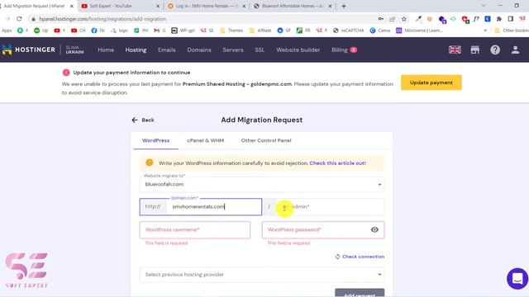Expand the Website migrate to dropdown
Image resolution: width=529 pixels, height=297 pixels.
click(x=262, y=184)
